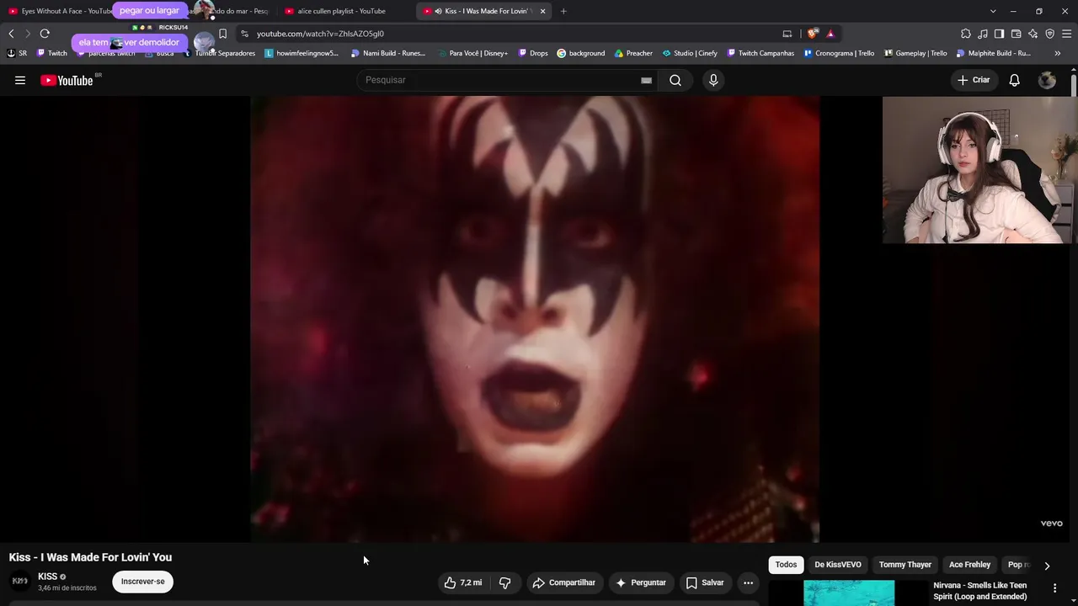Open the YouTube account avatar menu
The image size is (1078, 606).
pyautogui.click(x=1047, y=80)
